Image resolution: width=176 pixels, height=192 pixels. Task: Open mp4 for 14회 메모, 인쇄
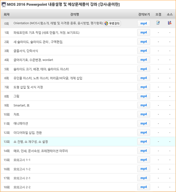pos(144,151)
